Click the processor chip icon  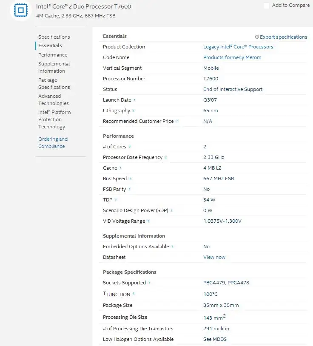20,10
